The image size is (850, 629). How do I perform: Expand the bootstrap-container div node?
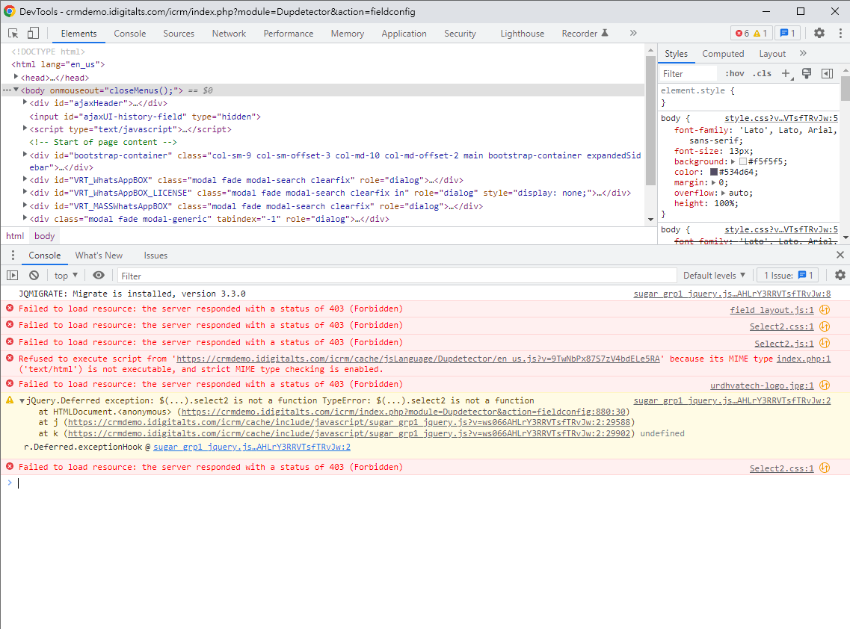click(x=25, y=155)
